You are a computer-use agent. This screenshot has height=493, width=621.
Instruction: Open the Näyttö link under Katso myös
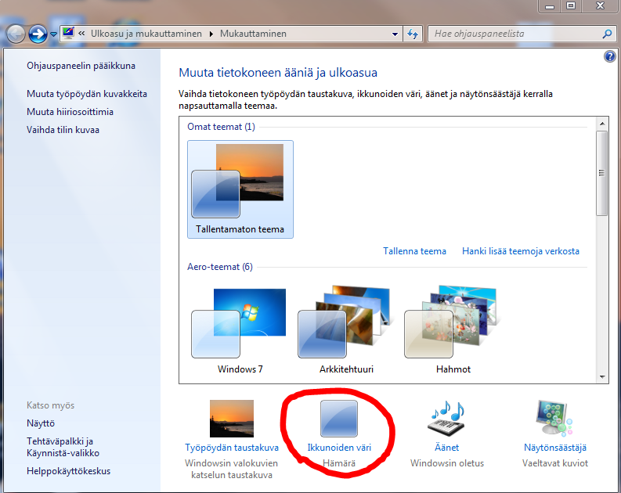pos(41,423)
